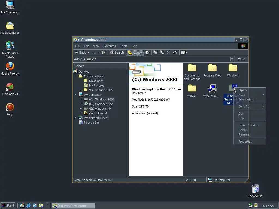
Task: Click the Forward arrow button
Action: click(x=94, y=53)
